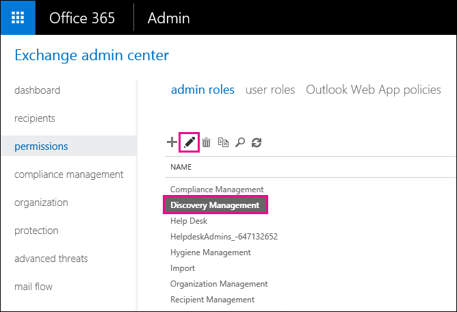The width and height of the screenshot is (457, 312).
Task: Select the admin roles tab
Action: pos(203,90)
